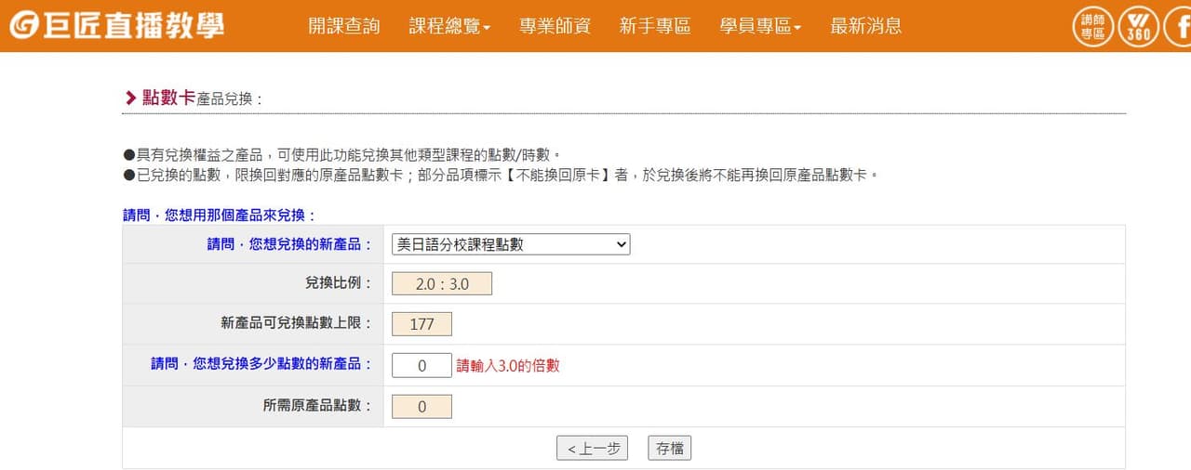Click the 兌換比例 field showing 2.0 : 3.0
1191x470 pixels.
coord(442,284)
